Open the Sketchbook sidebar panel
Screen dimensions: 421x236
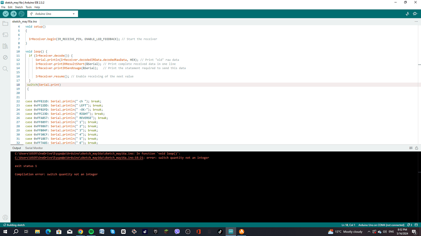coord(5,23)
